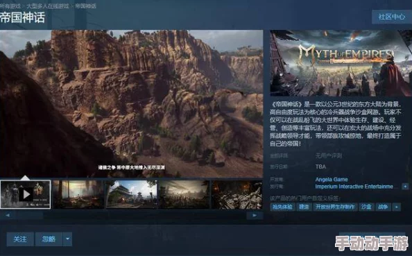The height and width of the screenshot is (256, 412).
Task: Click the left scroll arrow under thumbnails
Action: pyautogui.click(x=8, y=215)
